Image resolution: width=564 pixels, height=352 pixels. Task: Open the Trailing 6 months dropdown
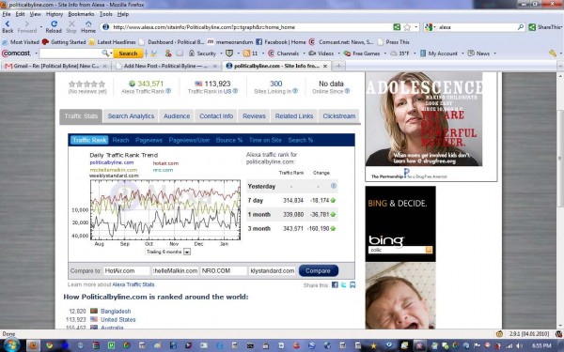[187, 252]
